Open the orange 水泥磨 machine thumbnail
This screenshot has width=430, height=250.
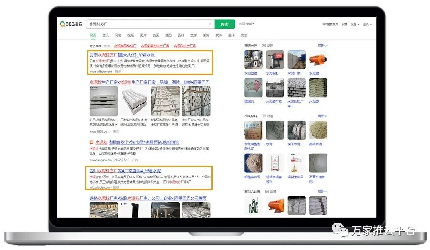click(x=318, y=60)
